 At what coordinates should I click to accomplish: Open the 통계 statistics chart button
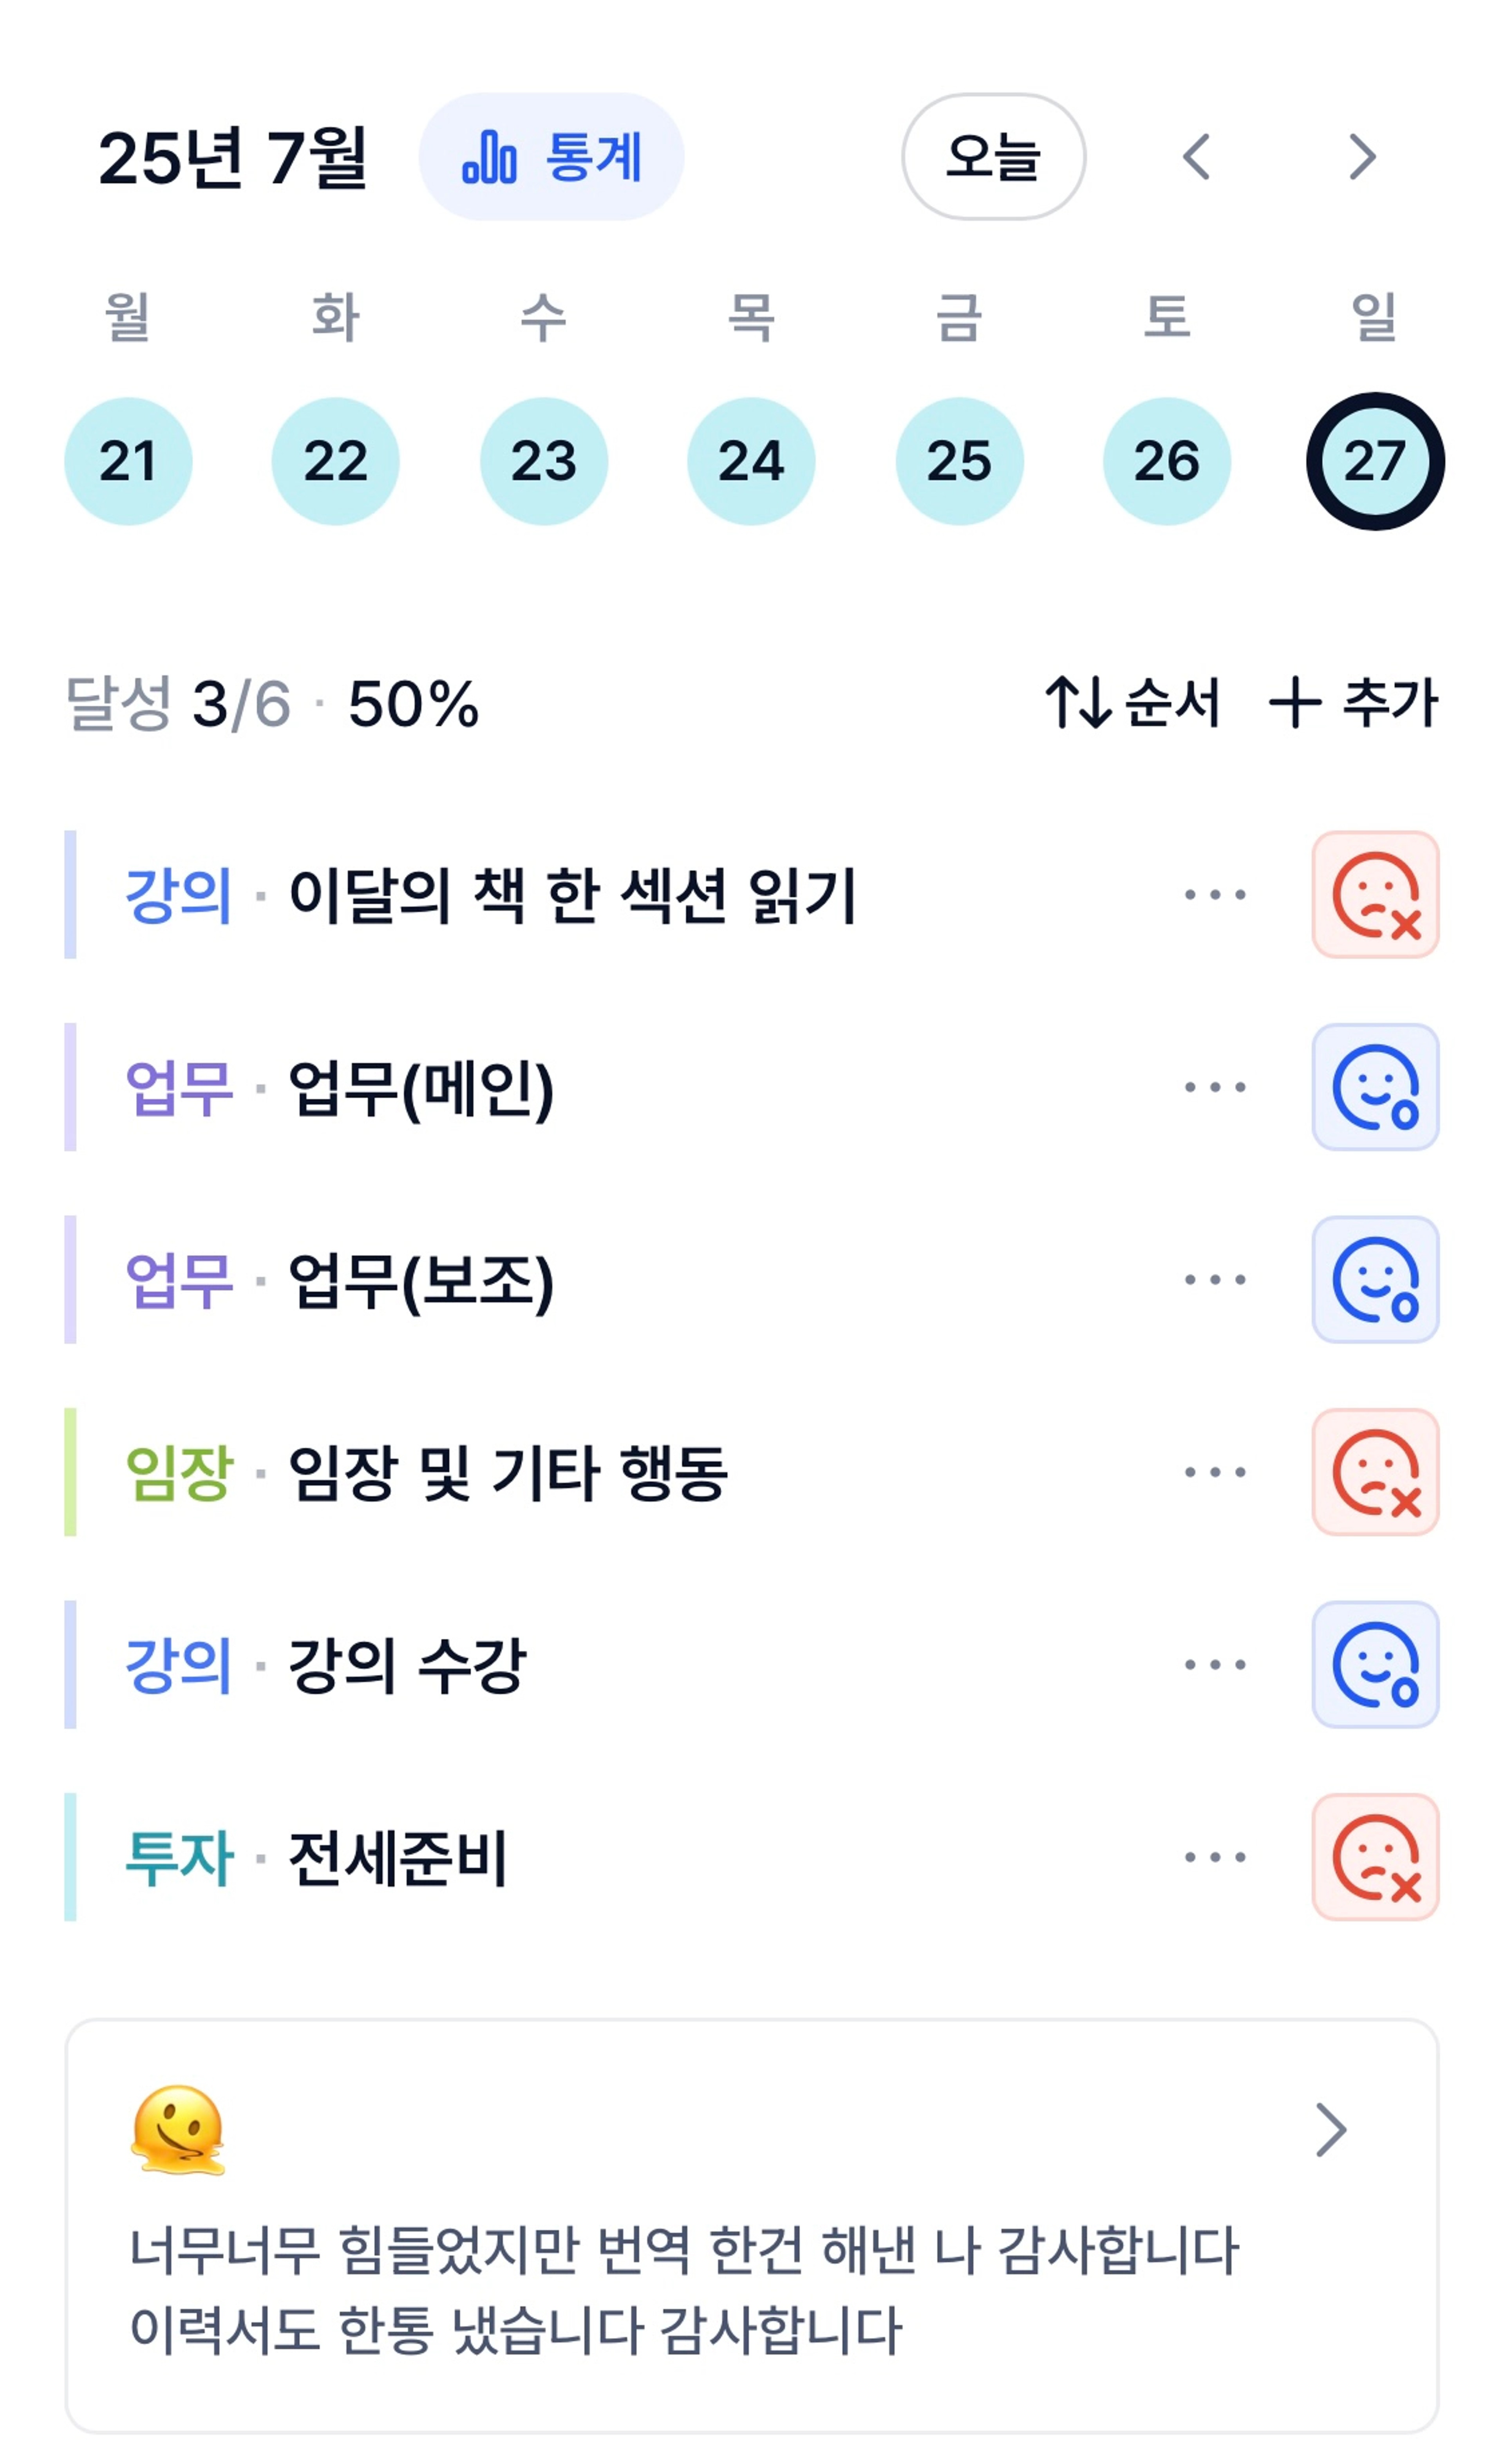(x=551, y=157)
